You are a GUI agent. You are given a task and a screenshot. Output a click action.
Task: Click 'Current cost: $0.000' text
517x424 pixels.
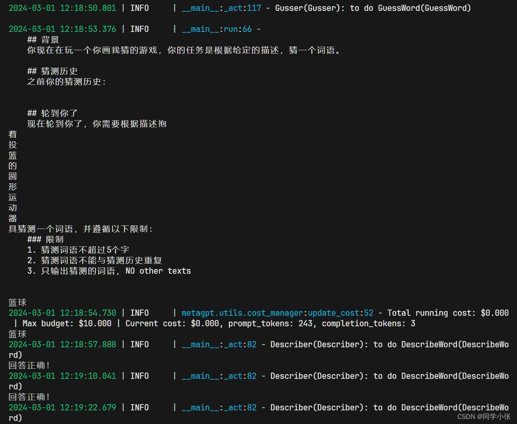(x=172, y=324)
